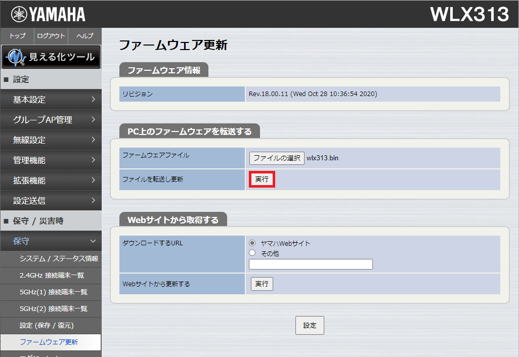Choose the その他 download URL option
Image resolution: width=519 pixels, height=357 pixels.
click(251, 253)
